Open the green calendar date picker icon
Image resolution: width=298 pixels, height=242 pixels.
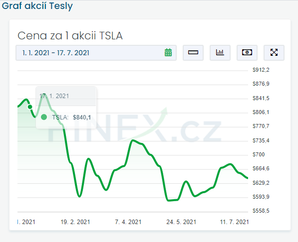(x=168, y=53)
